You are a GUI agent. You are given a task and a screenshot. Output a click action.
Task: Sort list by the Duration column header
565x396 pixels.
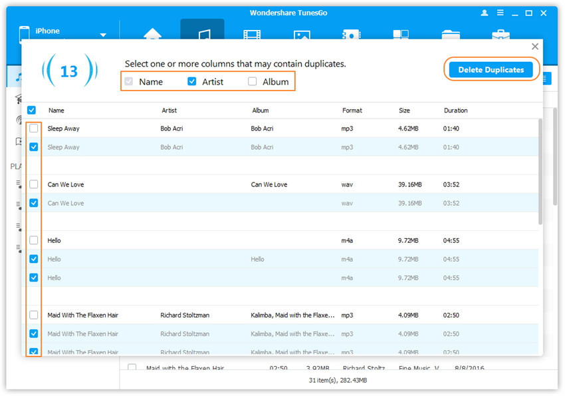(x=455, y=110)
